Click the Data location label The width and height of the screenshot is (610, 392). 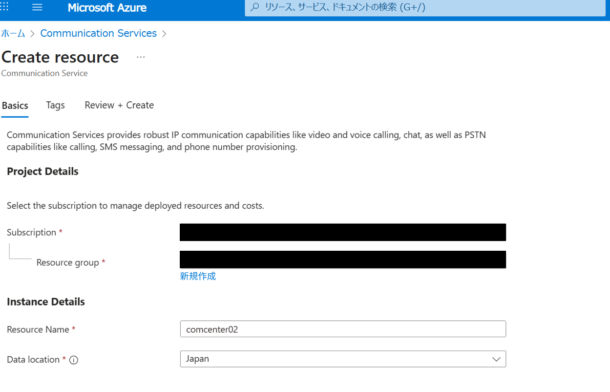pos(33,360)
